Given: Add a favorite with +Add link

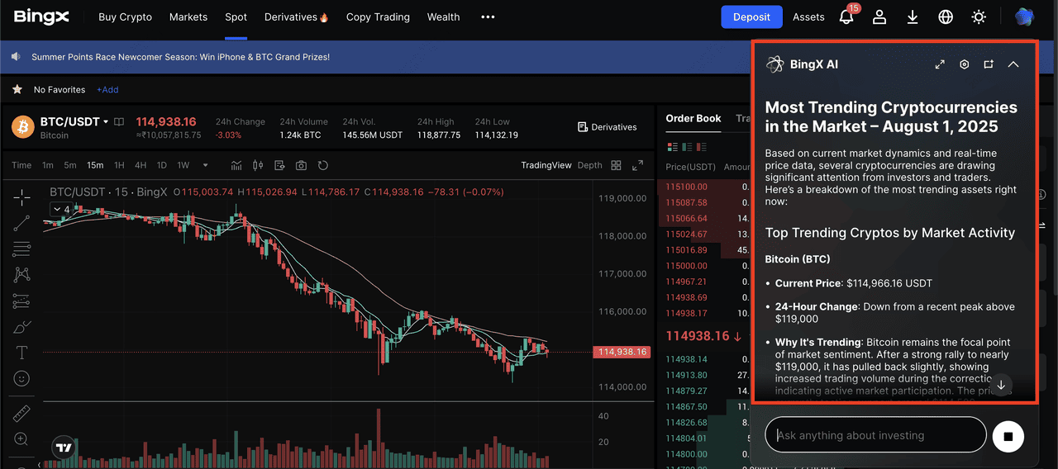Looking at the screenshot, I should tap(107, 89).
